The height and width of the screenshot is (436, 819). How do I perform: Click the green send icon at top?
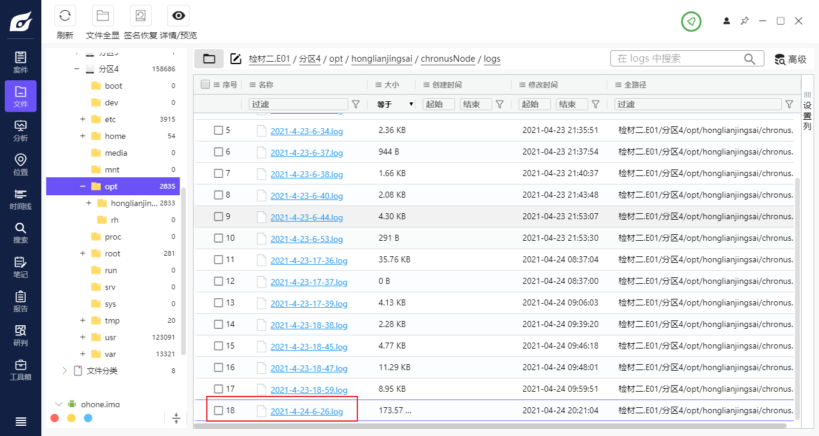691,22
